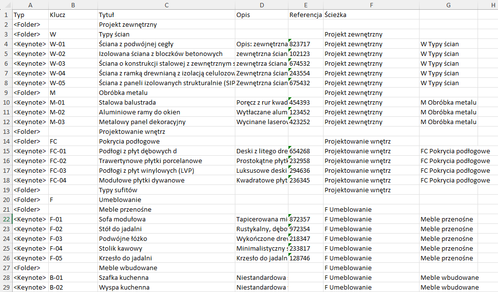Click row header 14
498x292 pixels.
[7, 141]
